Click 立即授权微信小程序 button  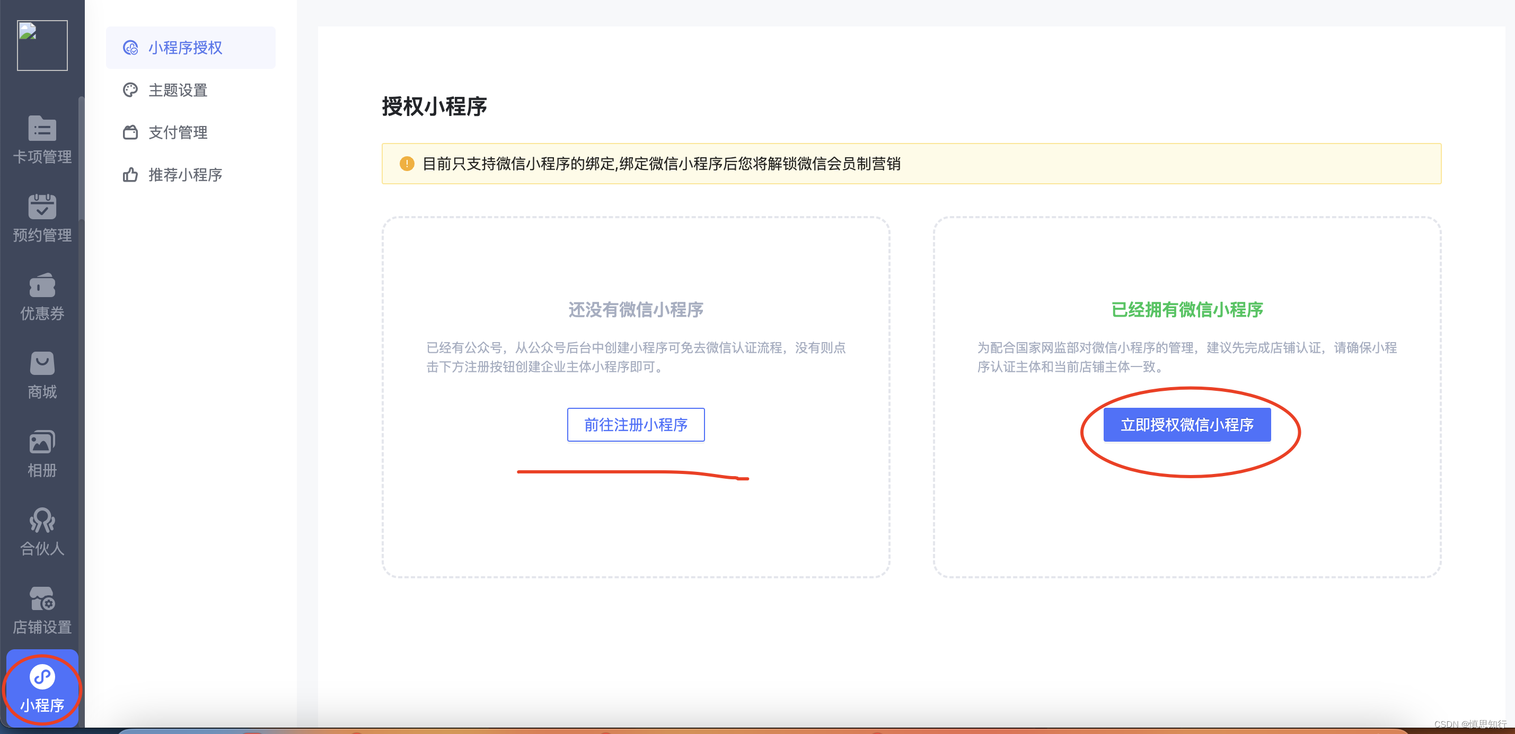[x=1186, y=424]
